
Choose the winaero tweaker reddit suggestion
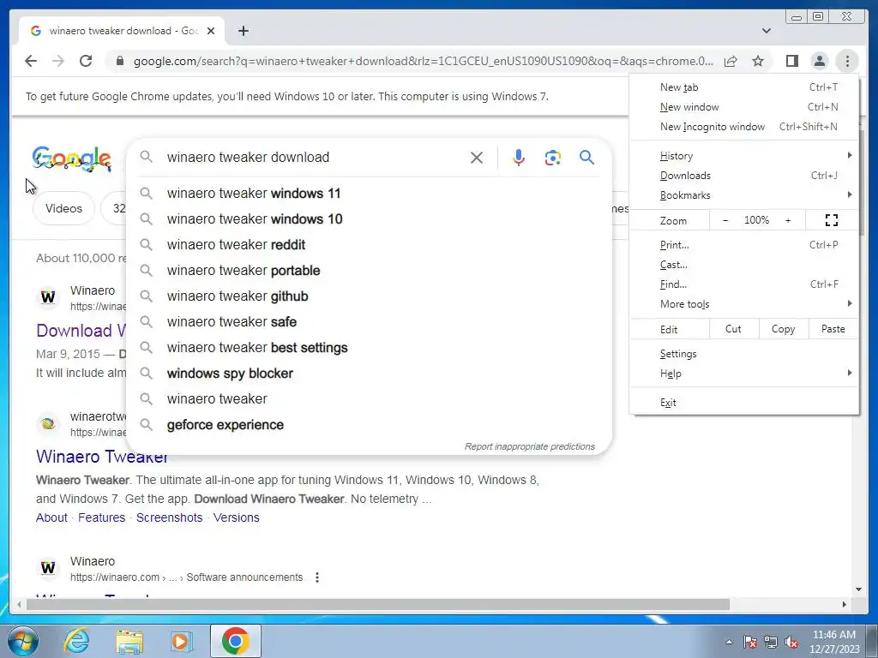point(369,244)
